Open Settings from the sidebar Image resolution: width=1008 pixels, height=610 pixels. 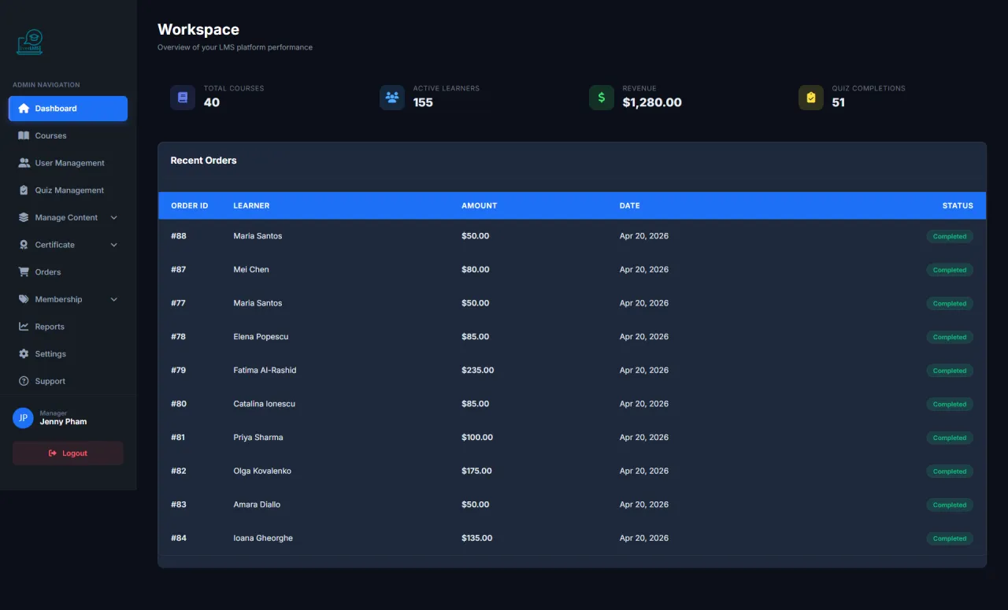68,354
